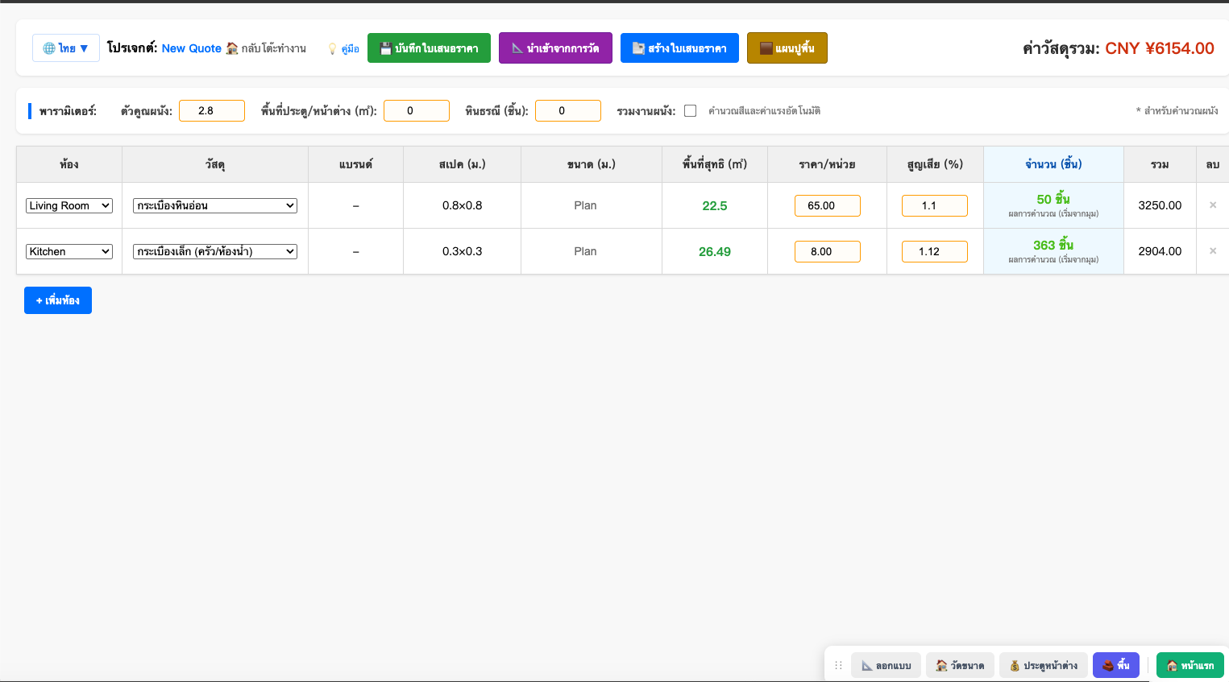
Task: Click the จำนวน (ชิ้น) column header
Action: (1053, 164)
